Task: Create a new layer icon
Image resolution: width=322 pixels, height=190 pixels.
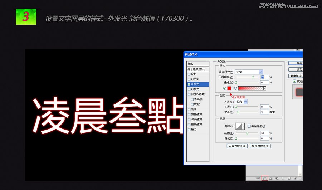Action: (x=289, y=178)
